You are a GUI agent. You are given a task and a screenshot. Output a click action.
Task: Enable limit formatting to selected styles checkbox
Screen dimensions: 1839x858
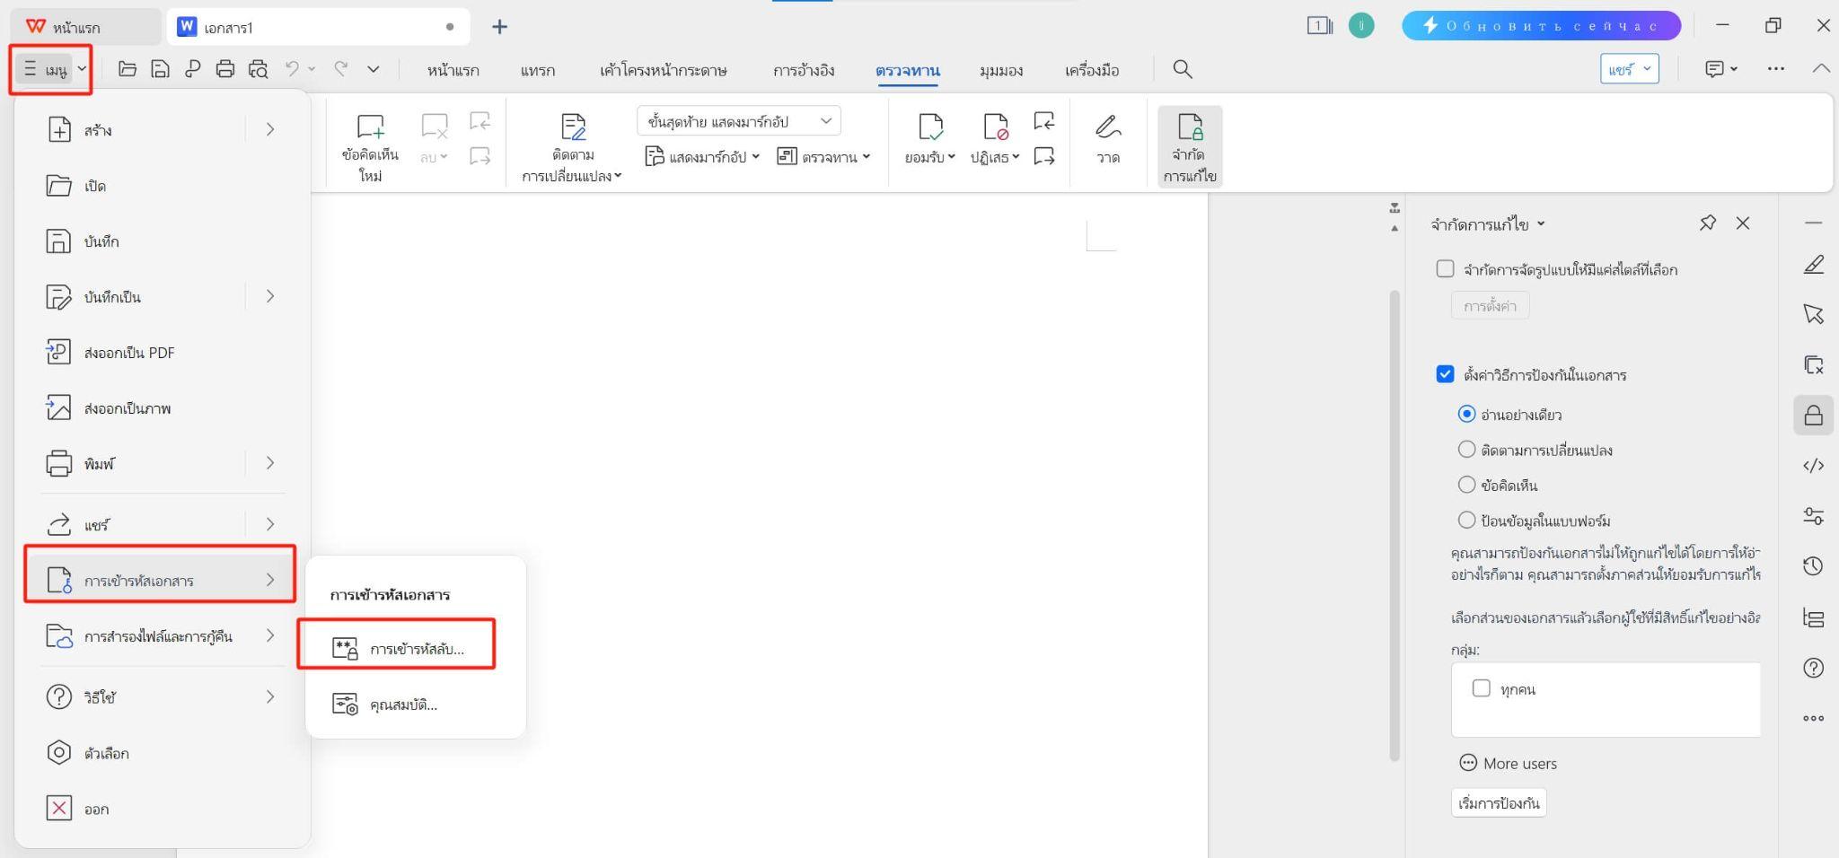[1445, 269]
